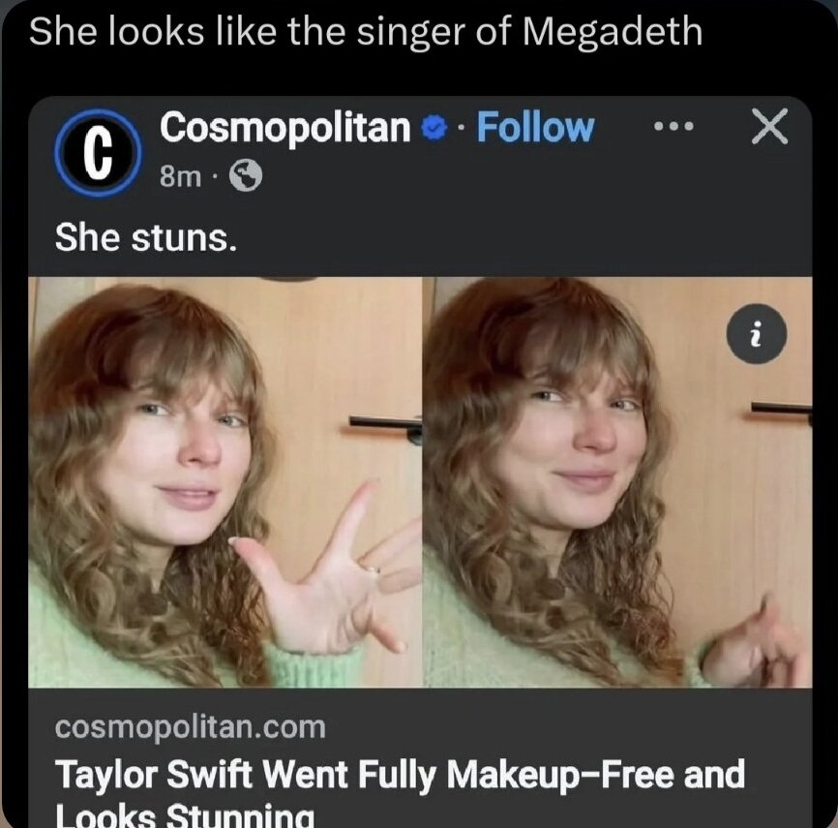This screenshot has height=828, width=838.
Task: Open the Taylor Swift Makeup-Free article headline
Action: 400,777
